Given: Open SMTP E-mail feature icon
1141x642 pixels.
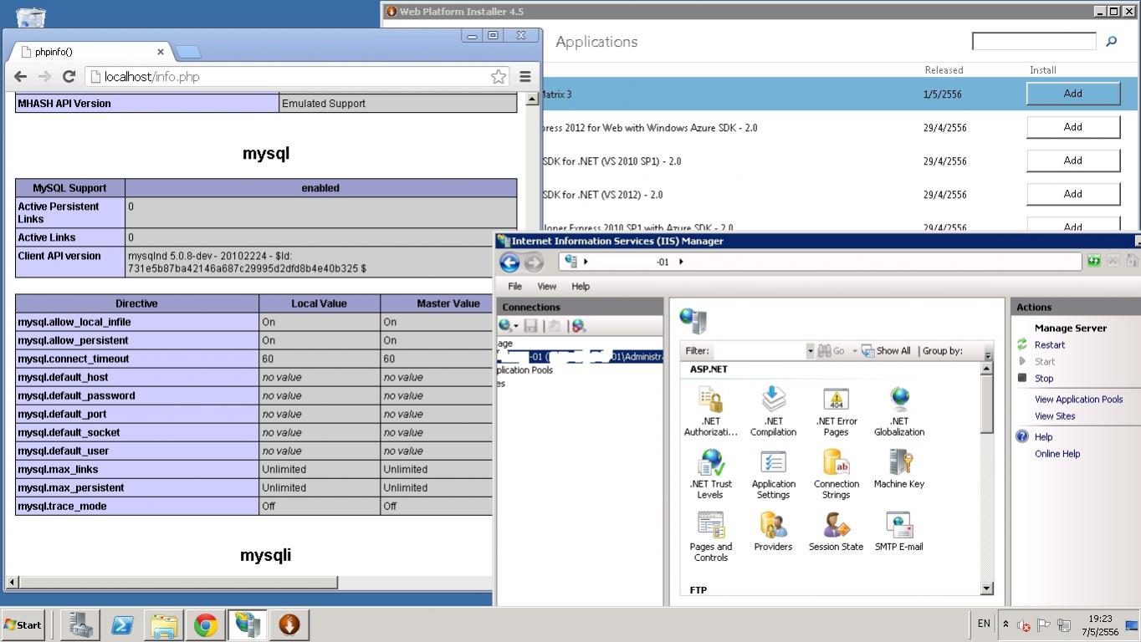Looking at the screenshot, I should (899, 531).
